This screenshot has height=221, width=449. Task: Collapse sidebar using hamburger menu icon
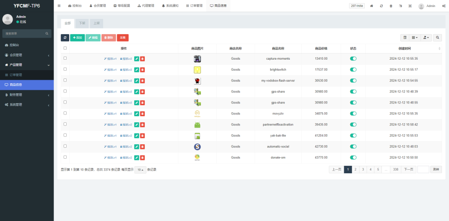pyautogui.click(x=59, y=6)
